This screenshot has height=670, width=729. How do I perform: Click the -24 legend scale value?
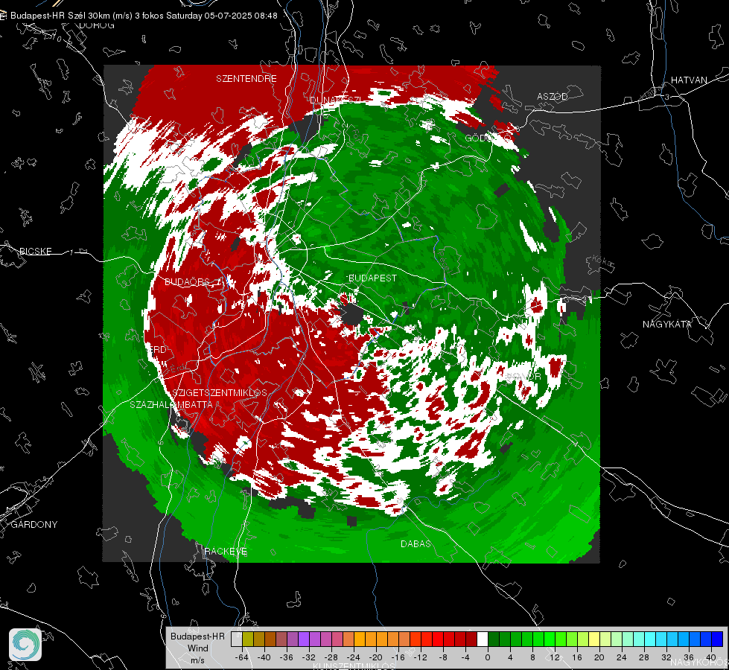tap(354, 657)
